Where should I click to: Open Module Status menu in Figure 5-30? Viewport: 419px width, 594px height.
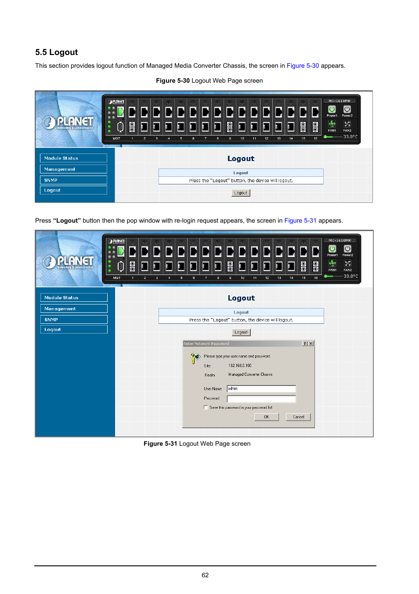[73, 158]
